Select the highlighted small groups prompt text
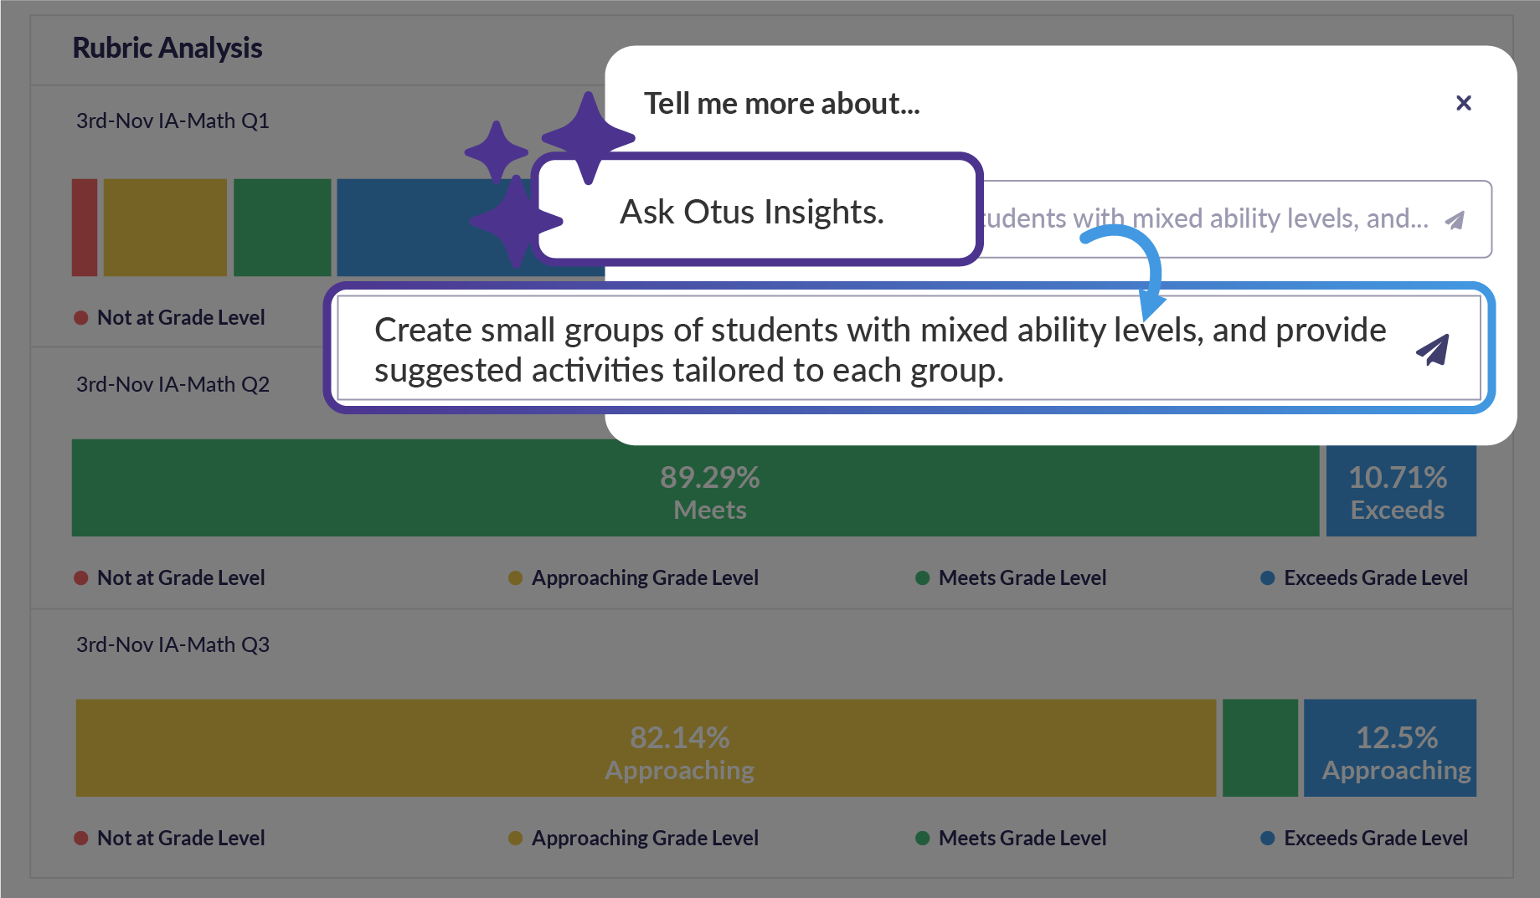This screenshot has height=898, width=1540. pyautogui.click(x=879, y=350)
